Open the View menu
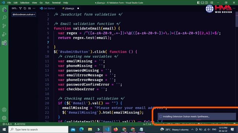Viewport: 238px width, 133px height. coord(35,3)
